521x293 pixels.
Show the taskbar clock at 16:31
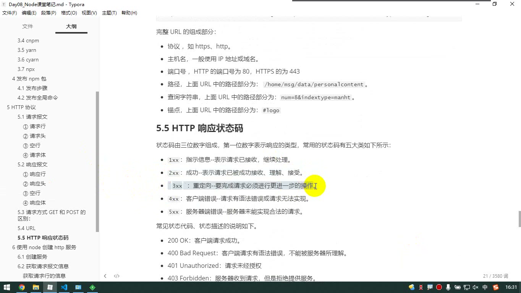(x=511, y=287)
